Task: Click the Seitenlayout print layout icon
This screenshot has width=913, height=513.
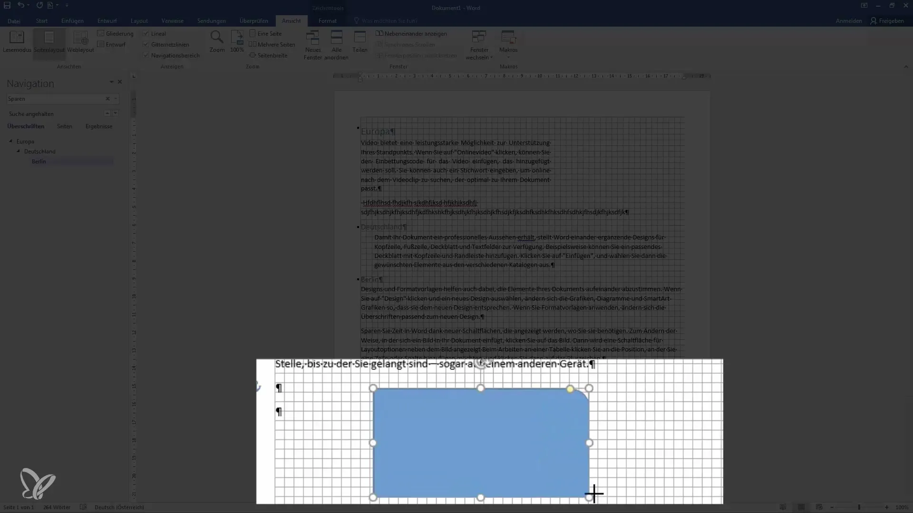Action: click(49, 41)
